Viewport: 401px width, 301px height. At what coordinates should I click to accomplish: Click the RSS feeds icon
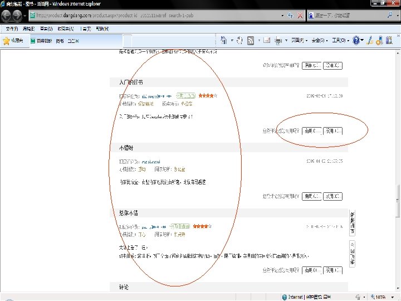coord(251,41)
